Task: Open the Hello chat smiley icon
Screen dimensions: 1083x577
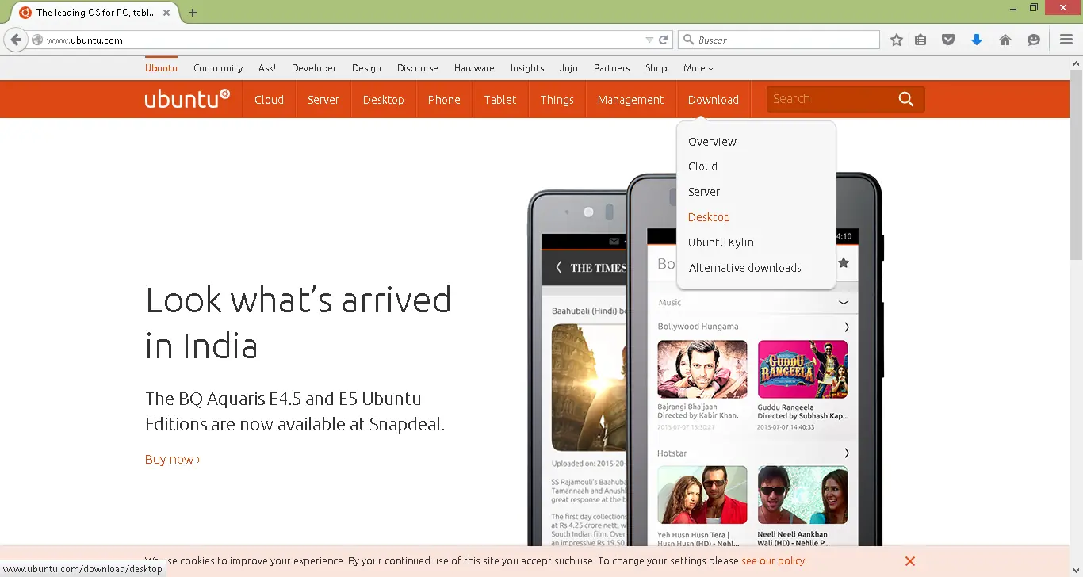Action: [x=1034, y=40]
